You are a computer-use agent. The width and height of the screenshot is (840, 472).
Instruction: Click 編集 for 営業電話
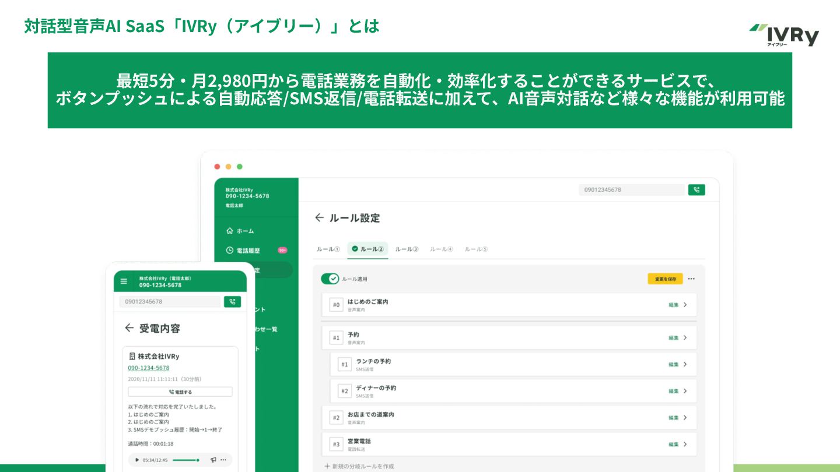point(674,445)
